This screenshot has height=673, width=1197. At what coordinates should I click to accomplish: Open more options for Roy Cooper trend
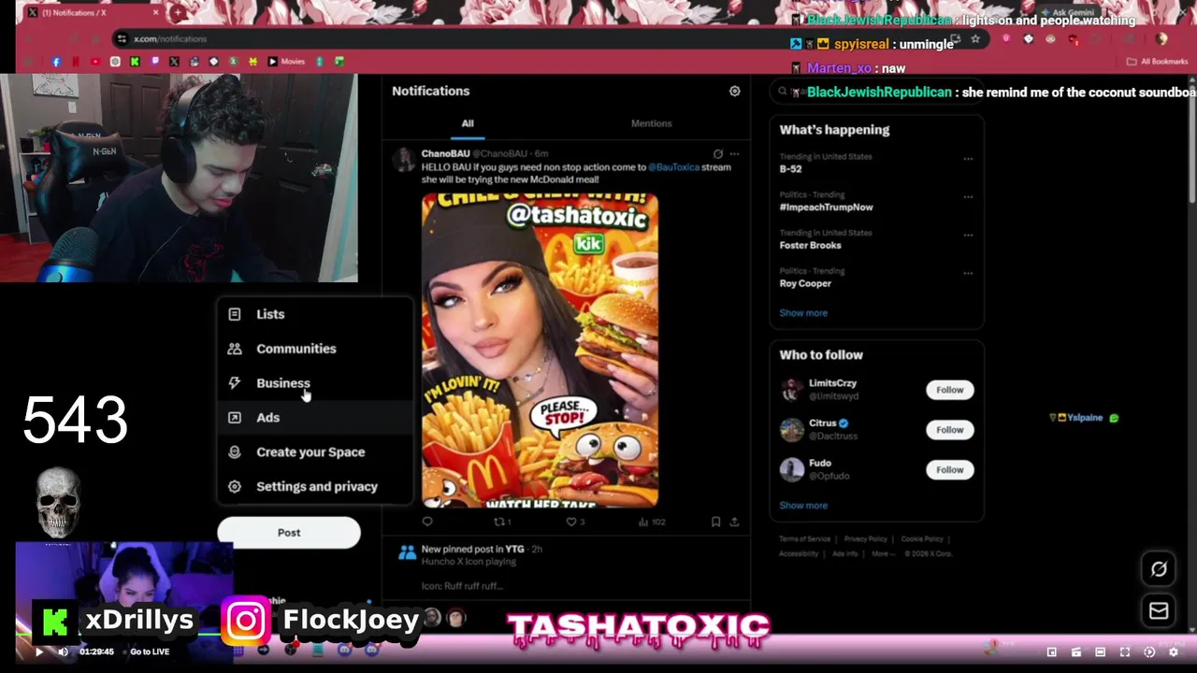point(968,273)
